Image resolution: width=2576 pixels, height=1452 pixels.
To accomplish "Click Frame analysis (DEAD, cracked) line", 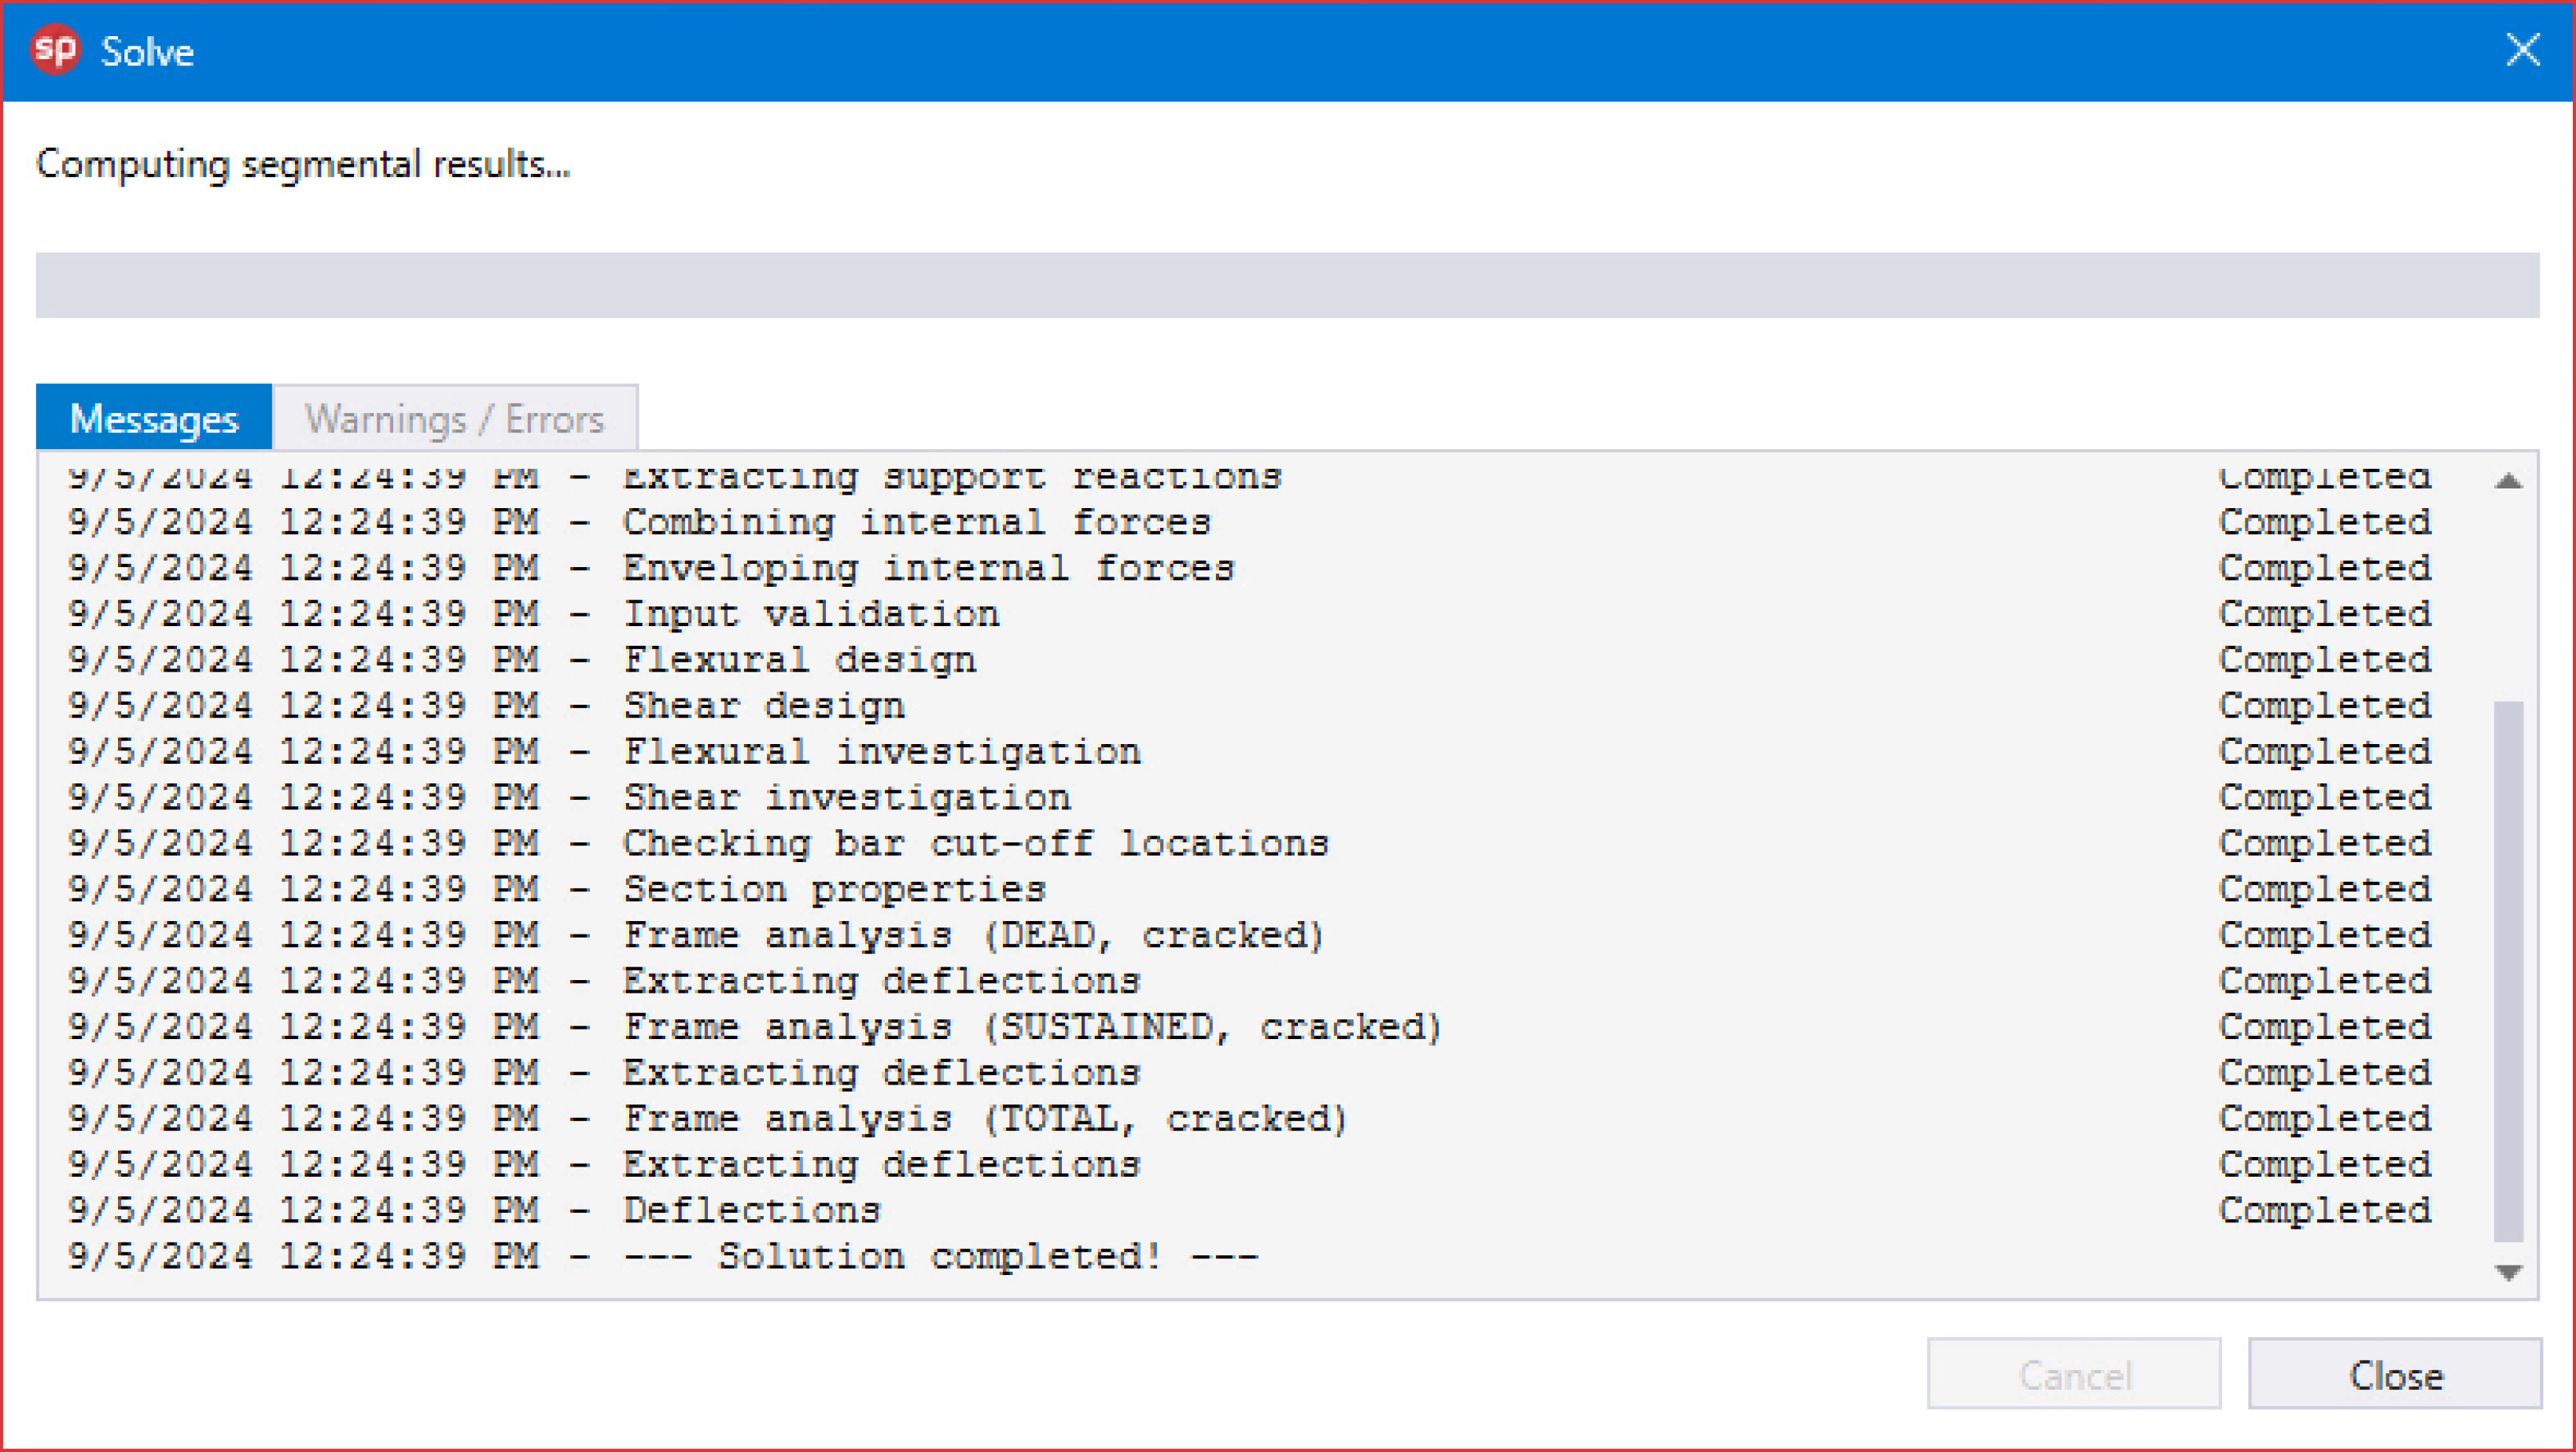I will click(973, 935).
